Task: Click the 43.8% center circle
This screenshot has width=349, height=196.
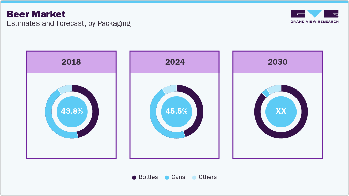Action: [72, 111]
